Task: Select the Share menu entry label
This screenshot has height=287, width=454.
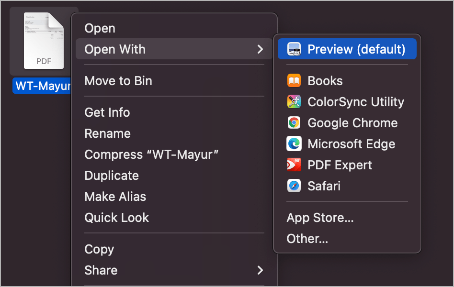Action: [101, 270]
